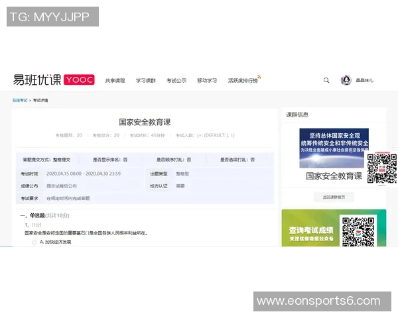Click the 课群信息 panel heading
Viewport: 398px width, 318px height.
[297, 115]
